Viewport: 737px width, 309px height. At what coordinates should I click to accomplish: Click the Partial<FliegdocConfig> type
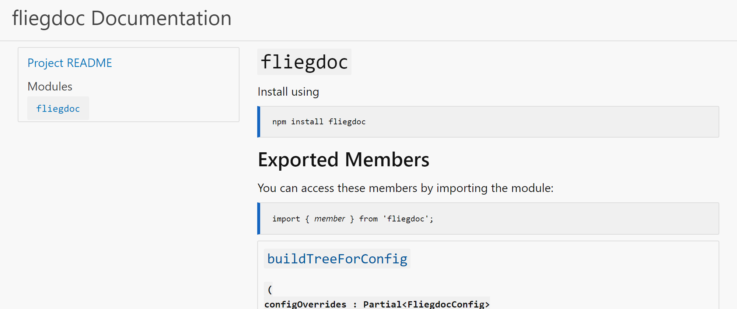click(x=426, y=304)
